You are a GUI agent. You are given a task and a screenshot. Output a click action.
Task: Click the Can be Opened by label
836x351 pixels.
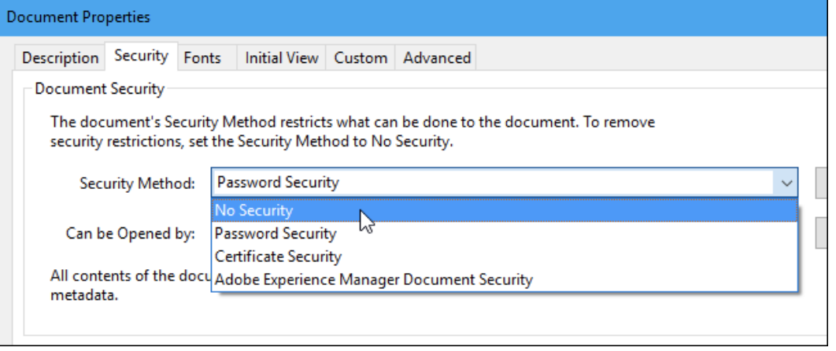pos(131,234)
